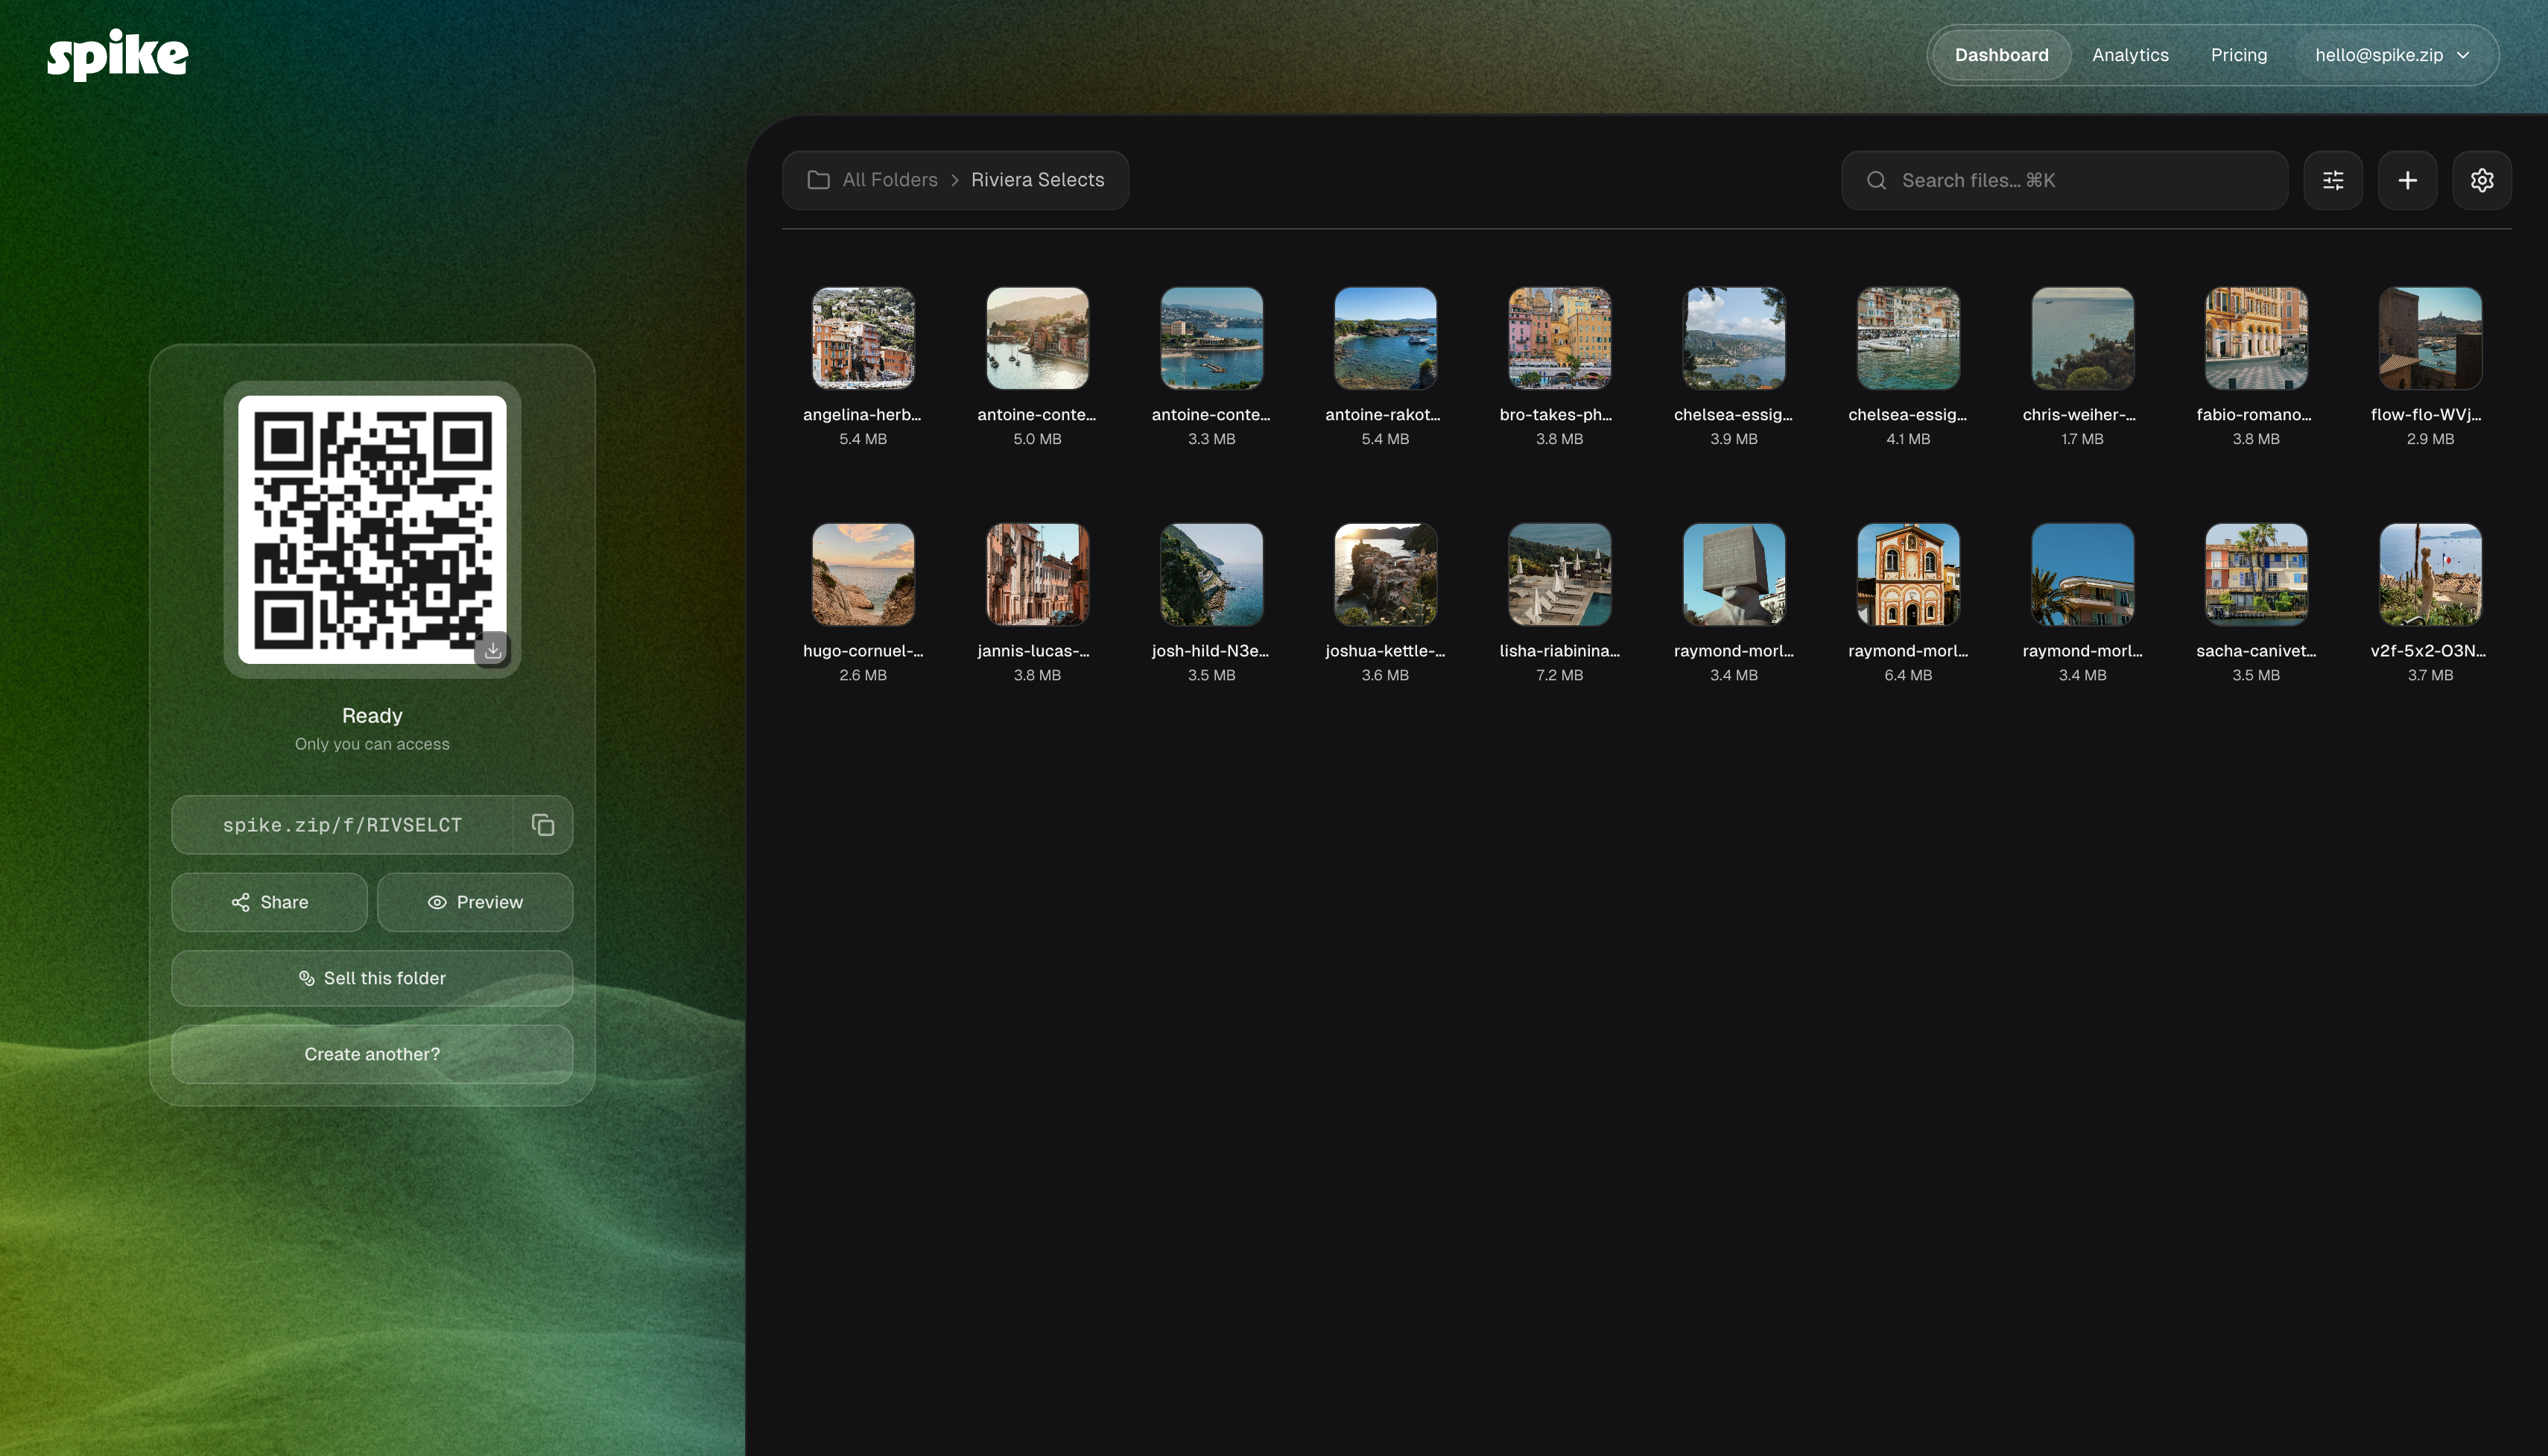Viewport: 2548px width, 1456px height.
Task: Open the filter options sliders icon
Action: 2333,180
